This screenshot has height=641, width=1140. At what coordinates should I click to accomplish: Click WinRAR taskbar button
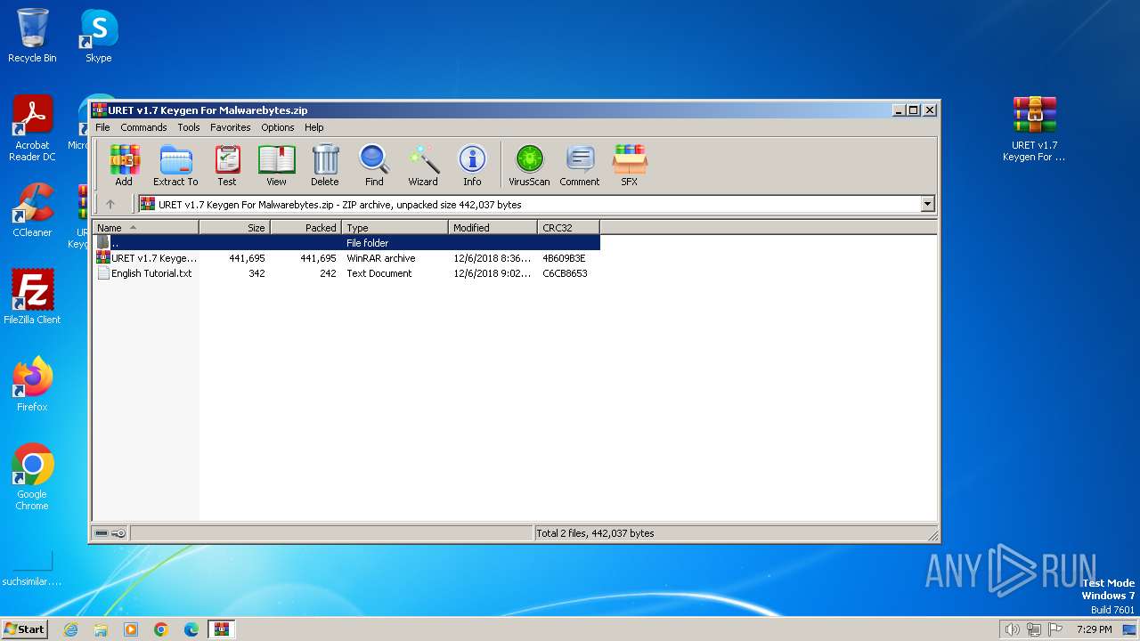pyautogui.click(x=221, y=629)
